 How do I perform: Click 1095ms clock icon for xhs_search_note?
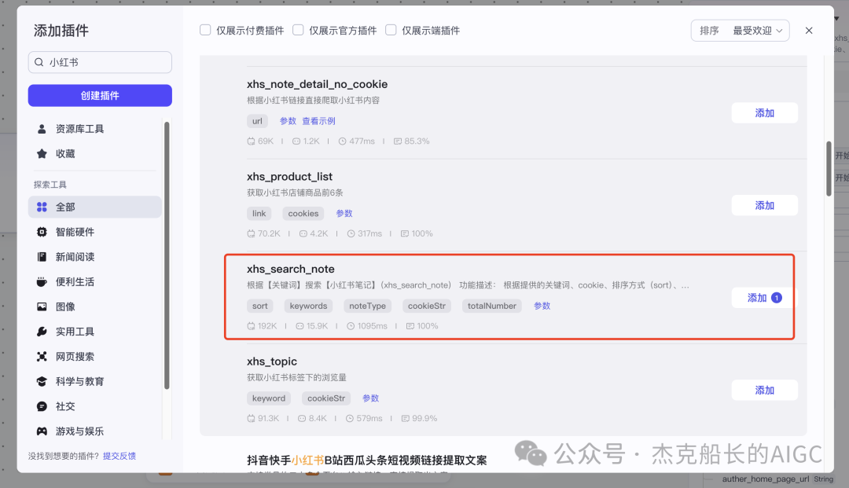[x=351, y=326]
